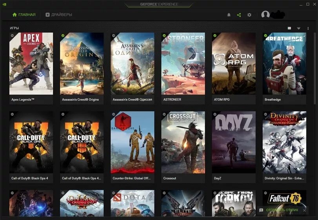Open the Counter-Strike: Global Offensive cover
The height and width of the screenshot is (220, 318).
(133, 142)
